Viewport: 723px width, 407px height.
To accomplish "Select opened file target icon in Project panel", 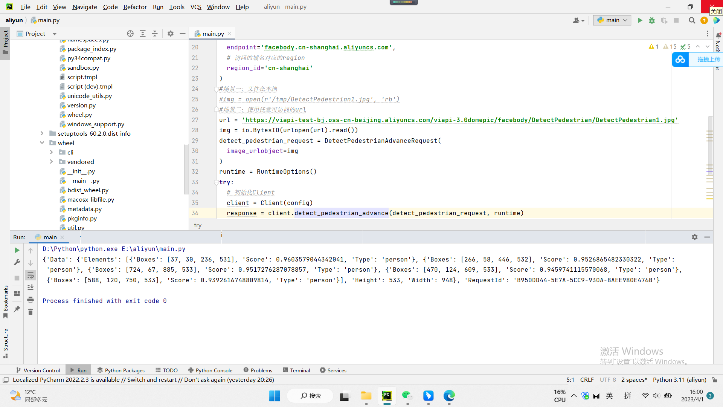I will tap(130, 34).
